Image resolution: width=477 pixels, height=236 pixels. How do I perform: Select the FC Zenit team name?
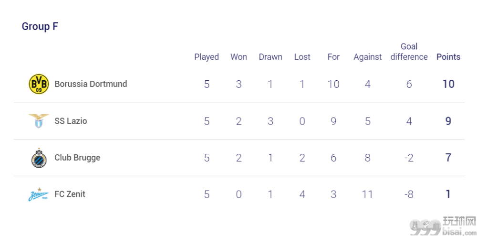[70, 194]
